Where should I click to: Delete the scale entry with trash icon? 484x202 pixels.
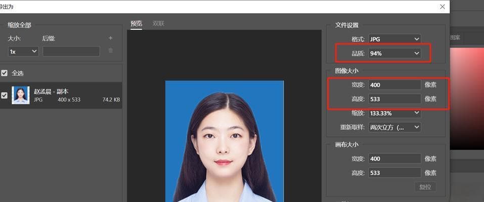coord(111,50)
